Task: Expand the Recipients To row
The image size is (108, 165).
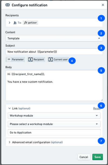Action: click(x=9, y=23)
